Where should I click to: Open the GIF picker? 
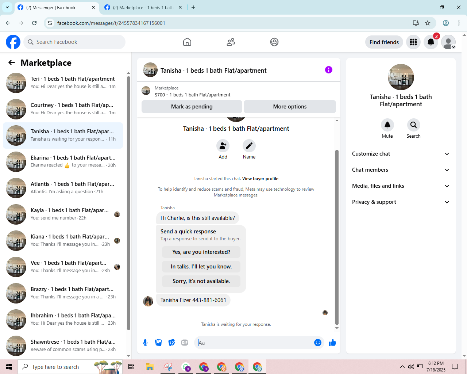click(185, 343)
